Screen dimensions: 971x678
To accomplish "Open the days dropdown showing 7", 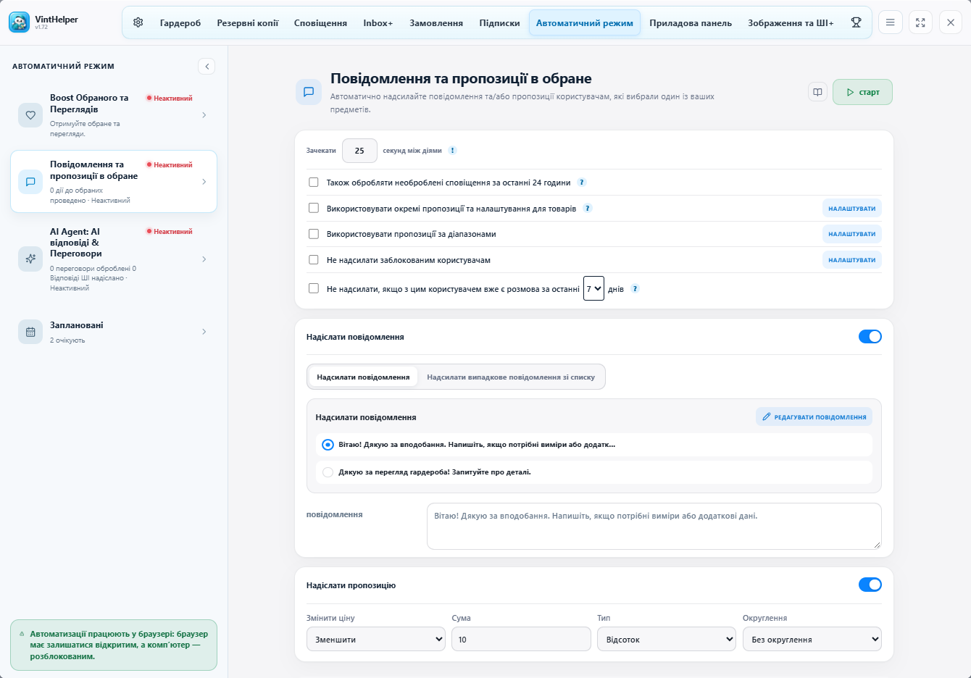I will (x=593, y=288).
